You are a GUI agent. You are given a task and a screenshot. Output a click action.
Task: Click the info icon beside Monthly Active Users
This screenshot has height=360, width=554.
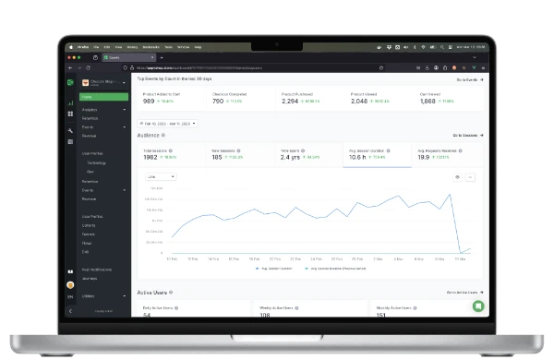[x=415, y=308]
